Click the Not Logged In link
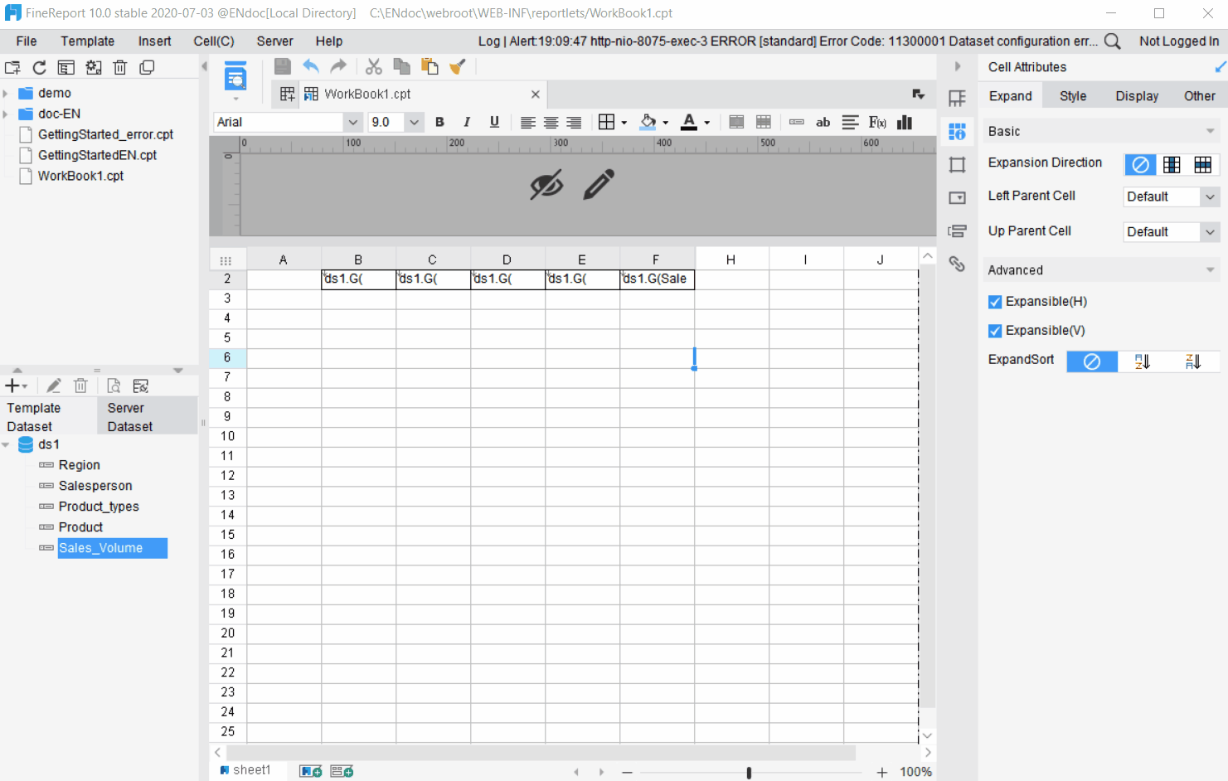Image resolution: width=1228 pixels, height=781 pixels. tap(1179, 41)
